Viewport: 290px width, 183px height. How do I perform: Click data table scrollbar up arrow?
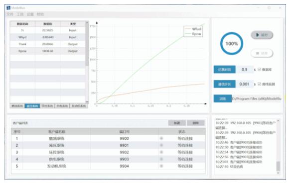point(87,22)
